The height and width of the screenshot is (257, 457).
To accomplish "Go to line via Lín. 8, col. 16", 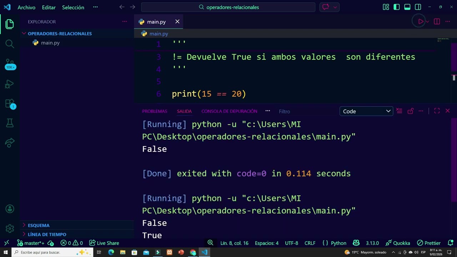I will click(234, 243).
